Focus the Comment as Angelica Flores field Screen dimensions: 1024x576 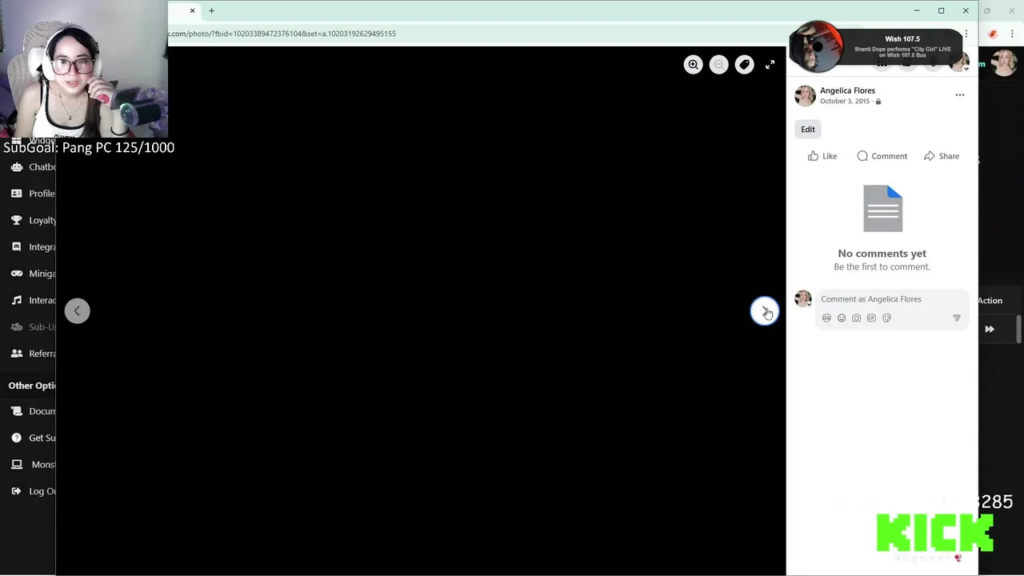coord(892,299)
